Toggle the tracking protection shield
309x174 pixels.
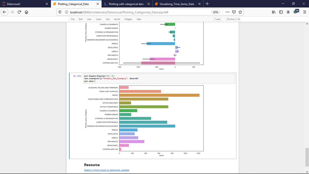59,12
